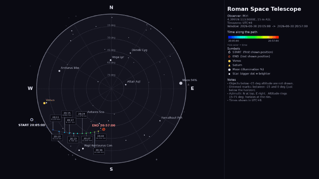Click the 'Observer: Miri' text

pyautogui.click(x=238, y=16)
